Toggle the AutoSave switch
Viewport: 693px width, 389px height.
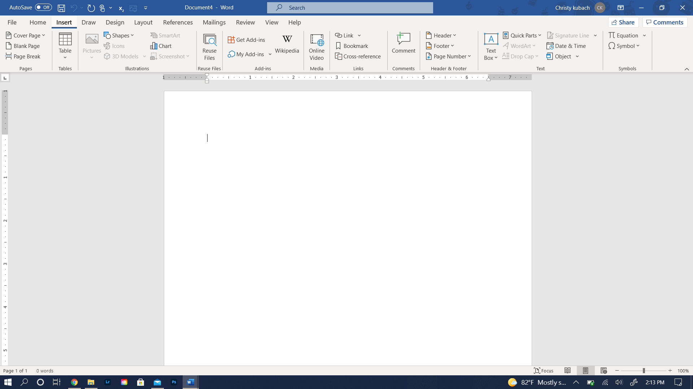coord(43,8)
